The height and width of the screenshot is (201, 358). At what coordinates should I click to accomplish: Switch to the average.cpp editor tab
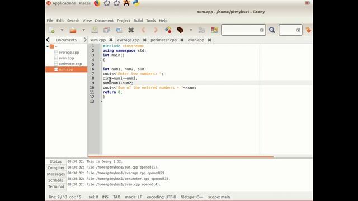[x=128, y=40]
